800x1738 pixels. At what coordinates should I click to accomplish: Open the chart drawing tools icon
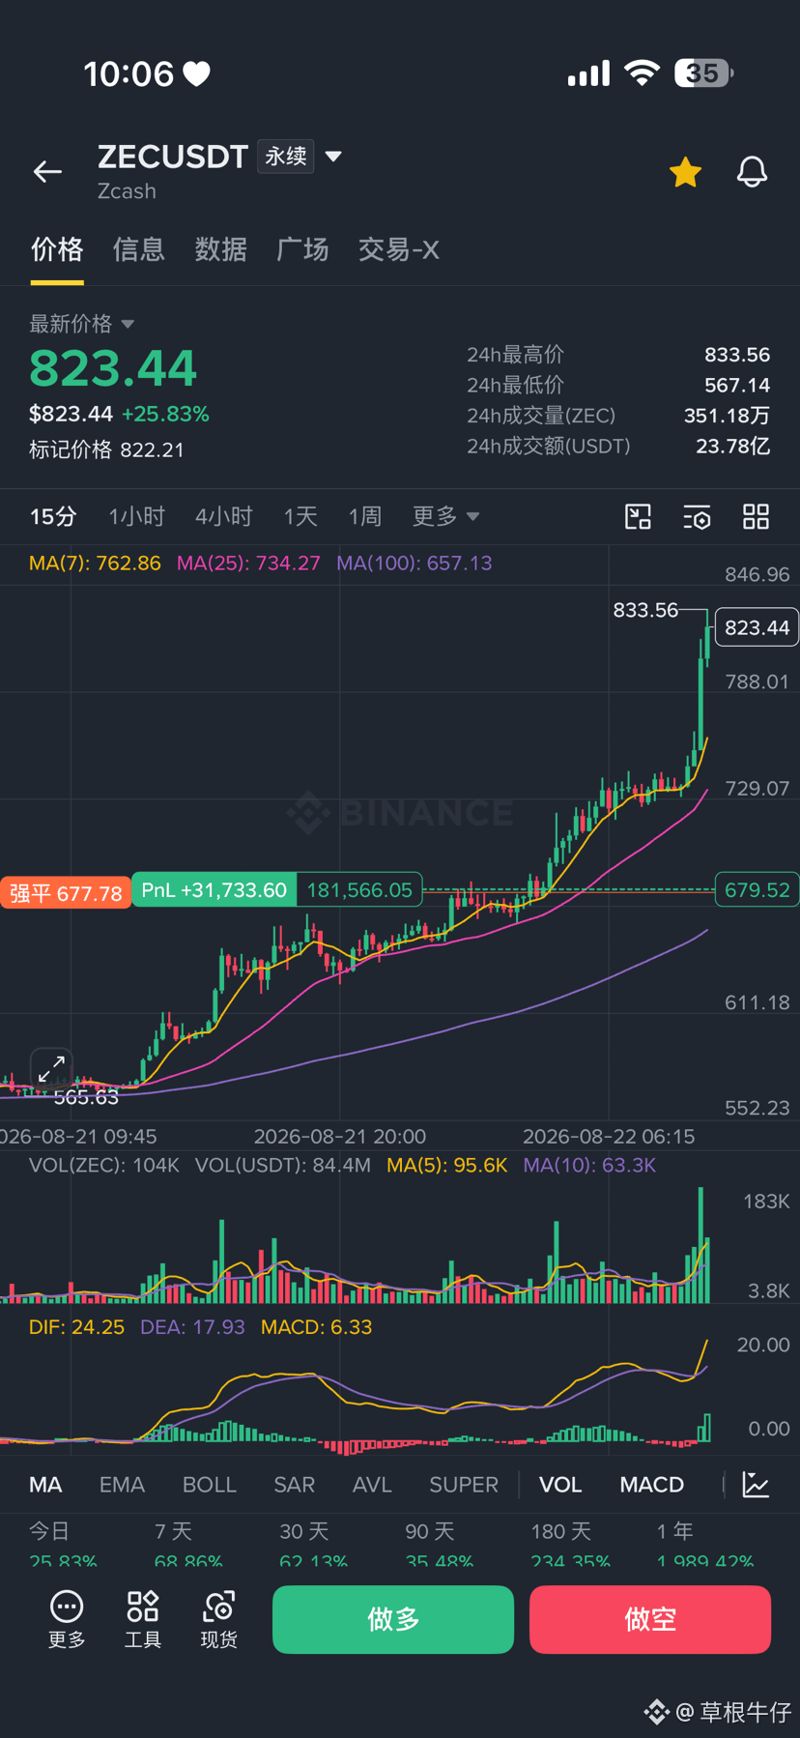tap(638, 517)
